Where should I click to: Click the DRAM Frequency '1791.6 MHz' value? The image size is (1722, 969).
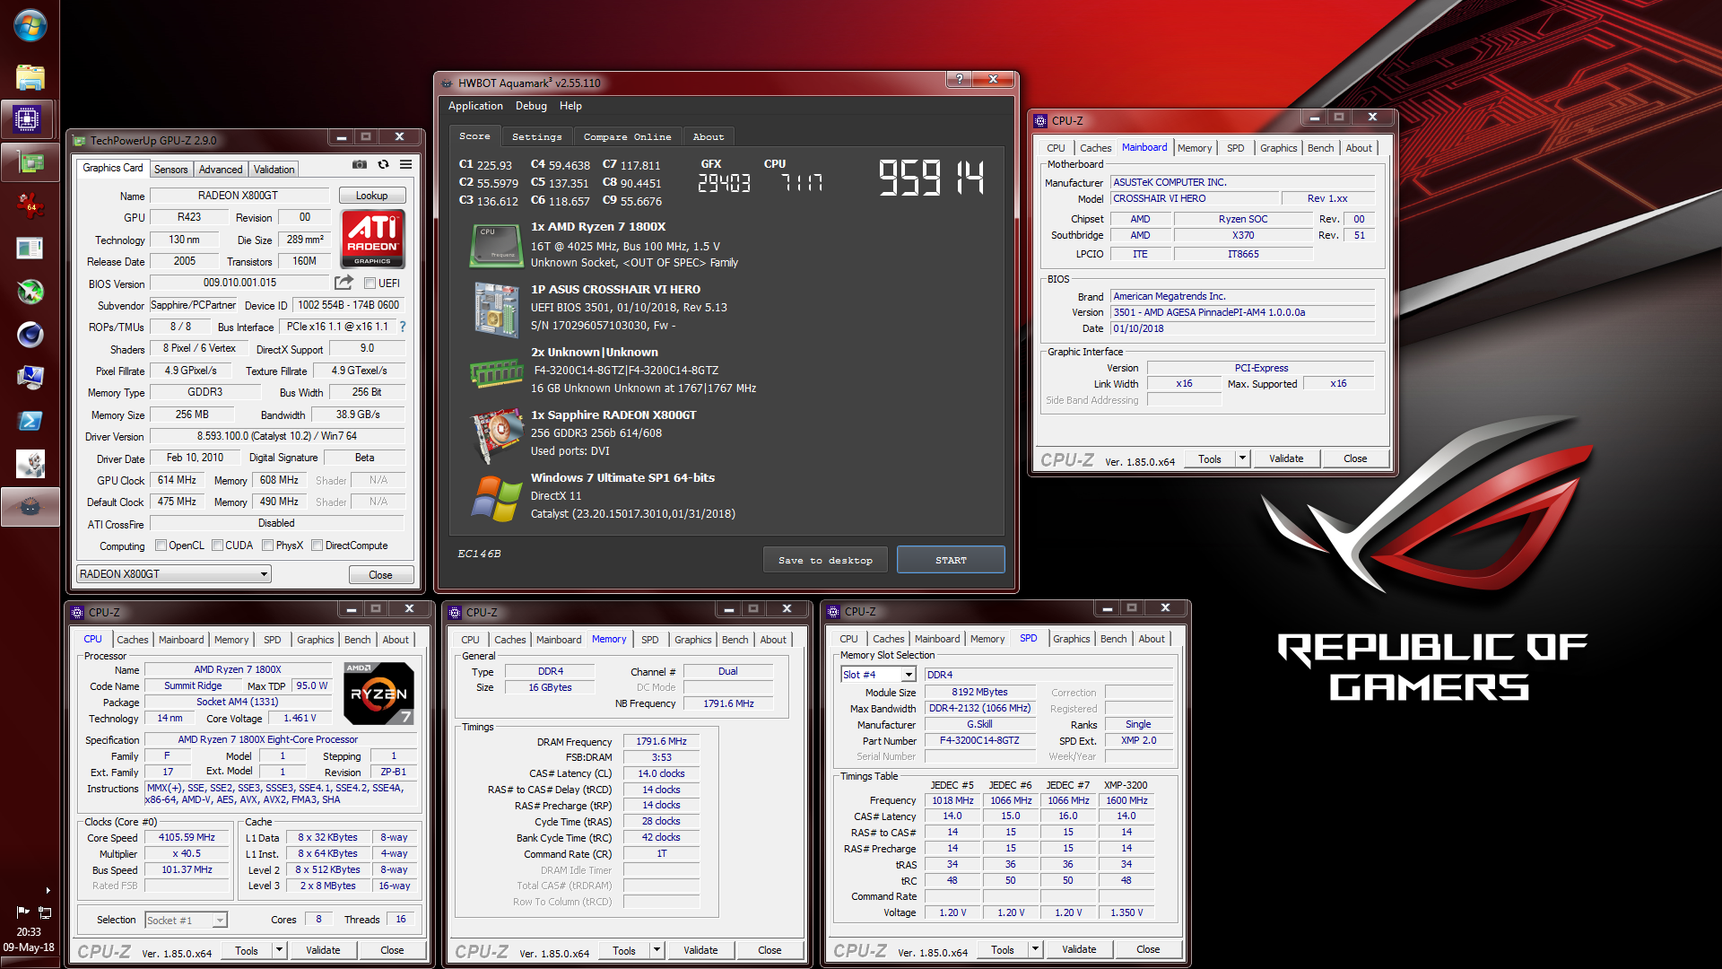(661, 742)
